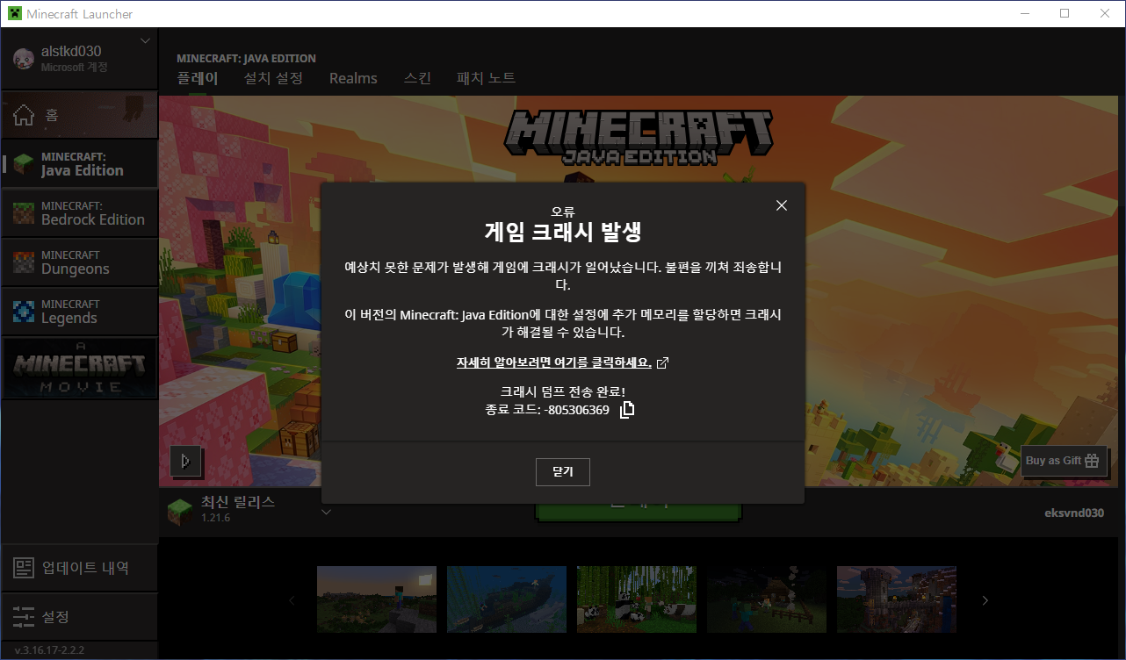The width and height of the screenshot is (1126, 660).
Task: Expand the alstkd030 account dropdown
Action: point(146,41)
